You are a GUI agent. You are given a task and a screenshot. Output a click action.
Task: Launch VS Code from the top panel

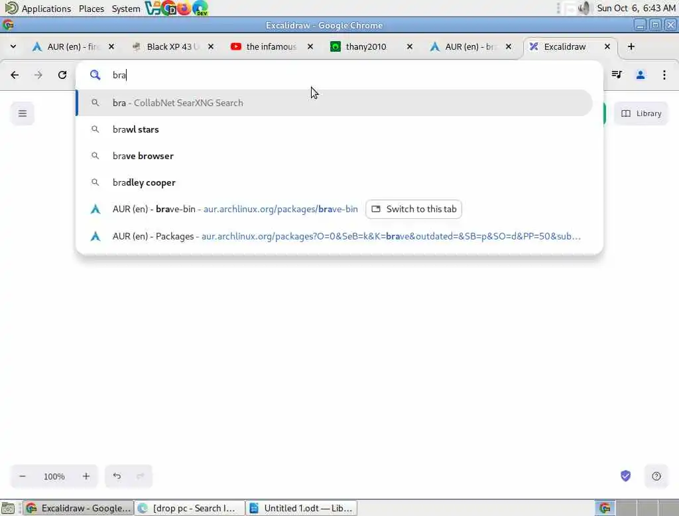(153, 8)
